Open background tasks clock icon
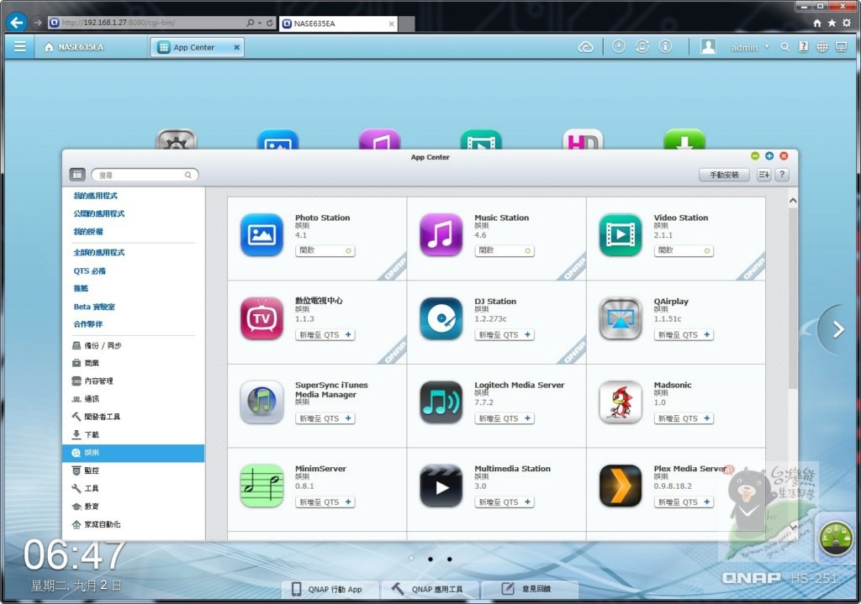Viewport: 861px width, 604px height. point(618,47)
